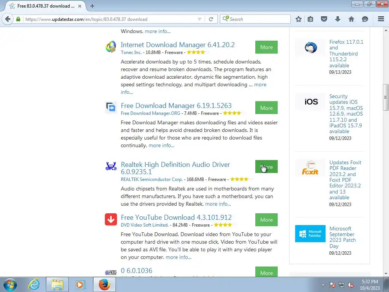Open Windows Media Player from taskbar
This screenshot has height=292, width=389.
click(x=80, y=284)
